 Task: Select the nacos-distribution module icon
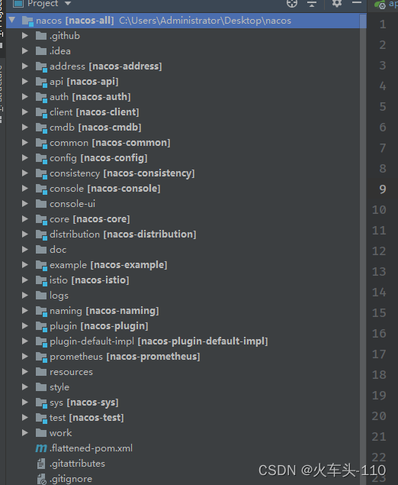pos(41,234)
